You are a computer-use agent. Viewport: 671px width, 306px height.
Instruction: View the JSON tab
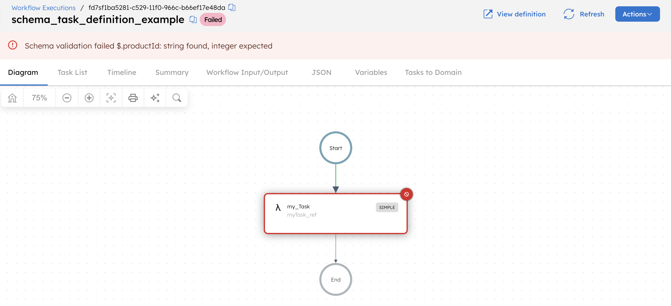coord(321,72)
